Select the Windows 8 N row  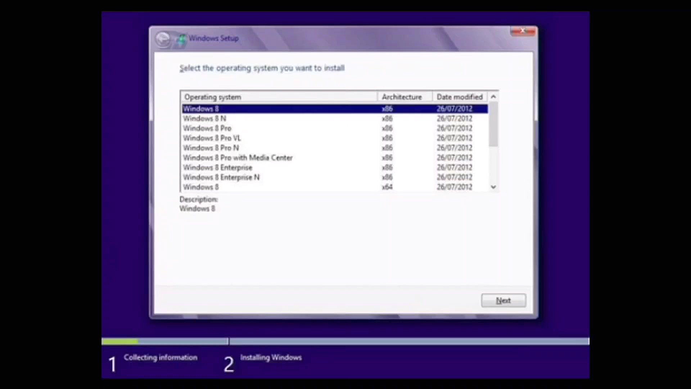(335, 119)
